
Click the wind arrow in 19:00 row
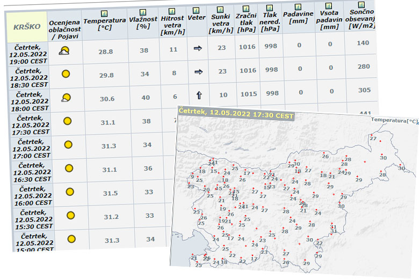click(198, 48)
